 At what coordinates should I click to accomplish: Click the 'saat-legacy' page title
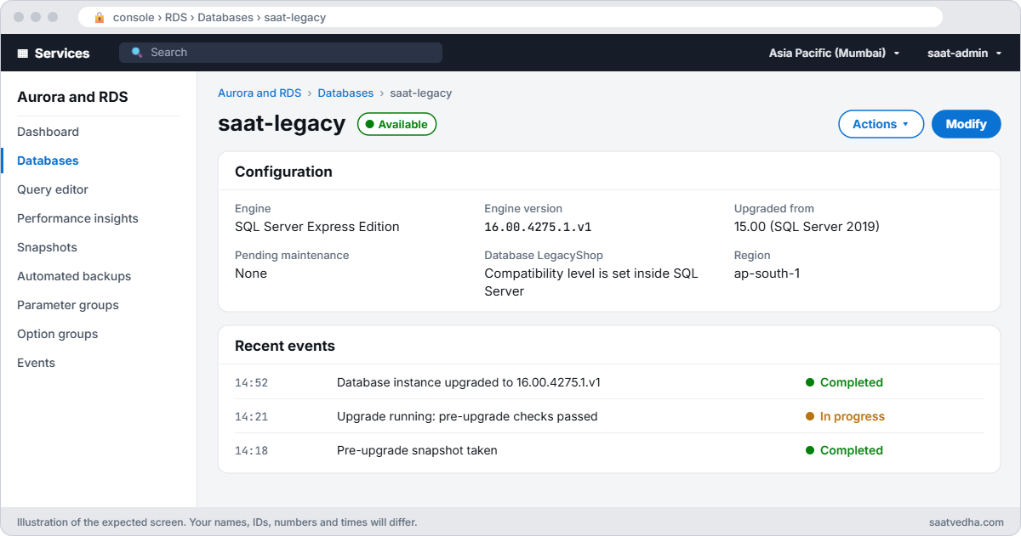[282, 124]
